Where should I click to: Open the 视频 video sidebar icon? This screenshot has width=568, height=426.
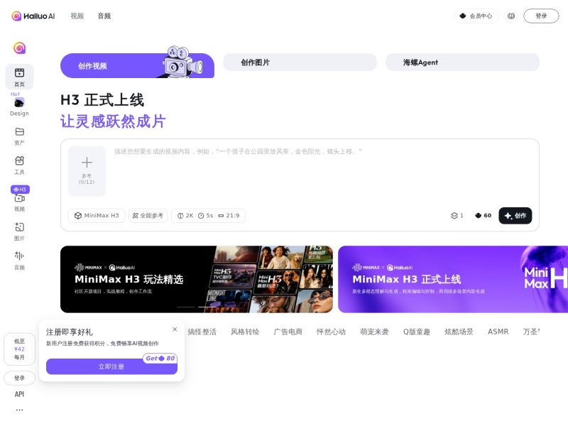pyautogui.click(x=20, y=202)
